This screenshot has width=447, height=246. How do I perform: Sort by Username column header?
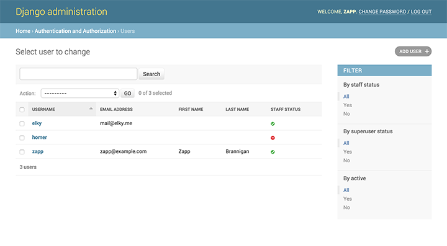(43, 109)
